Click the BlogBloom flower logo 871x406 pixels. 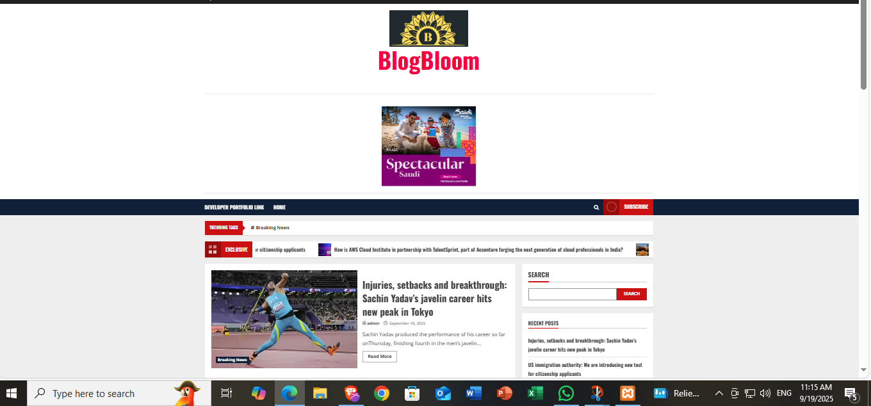pyautogui.click(x=428, y=28)
